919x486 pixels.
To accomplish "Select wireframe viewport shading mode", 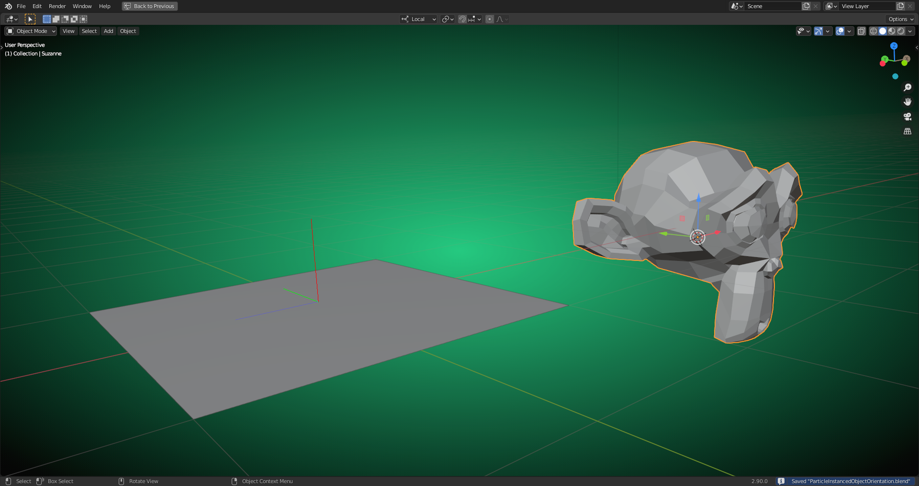I will [x=874, y=31].
